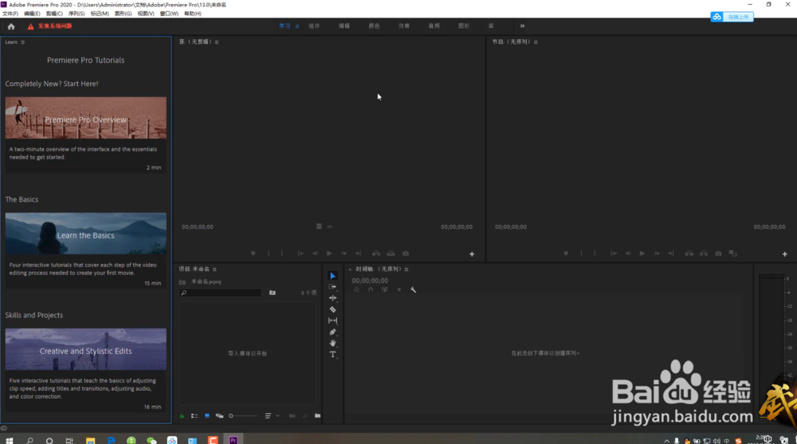
Task: Switch project panel to Icon view
Action: coord(207,416)
